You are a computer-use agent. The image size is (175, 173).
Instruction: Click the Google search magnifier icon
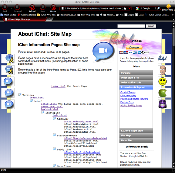[158, 8]
